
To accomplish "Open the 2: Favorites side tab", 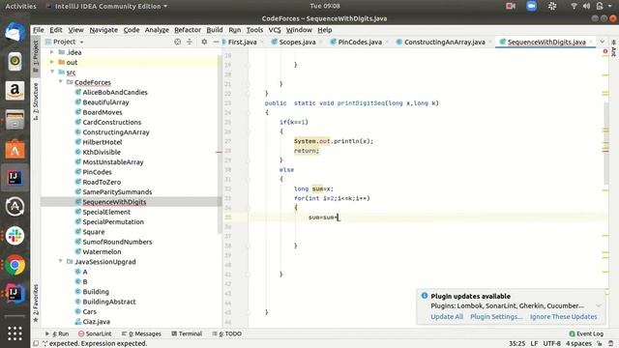I will point(36,303).
